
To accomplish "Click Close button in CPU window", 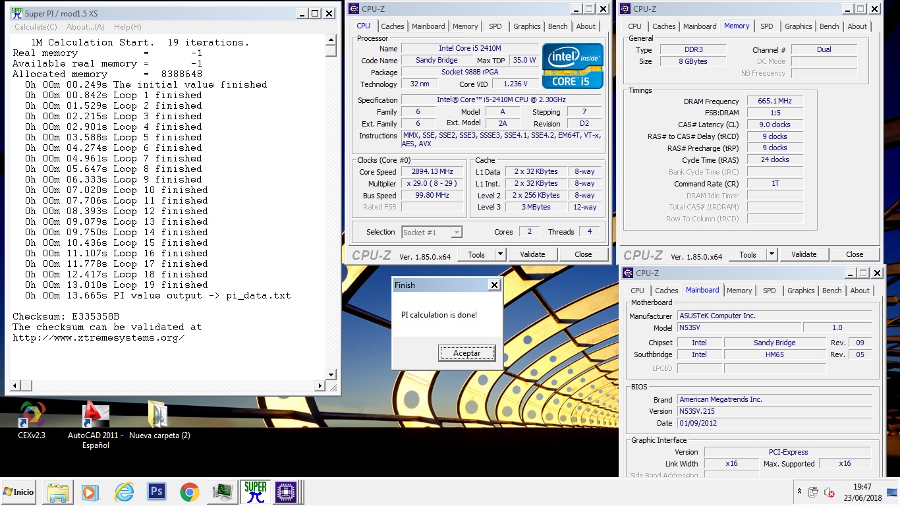I will coord(583,254).
